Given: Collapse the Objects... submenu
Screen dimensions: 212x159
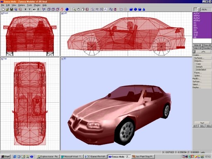Looking at the screenshot, I should click(x=202, y=61).
